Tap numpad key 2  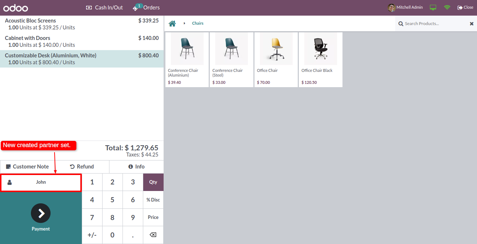click(x=112, y=182)
